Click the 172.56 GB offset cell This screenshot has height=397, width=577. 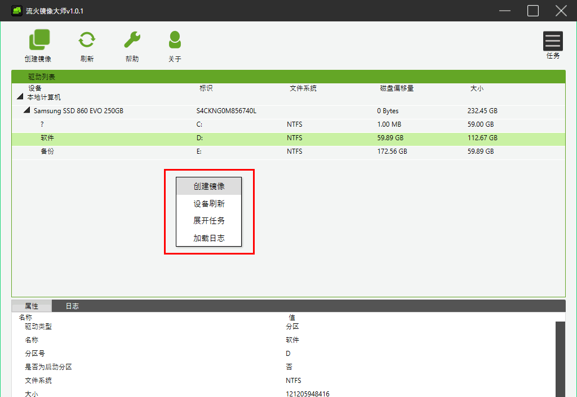[392, 151]
